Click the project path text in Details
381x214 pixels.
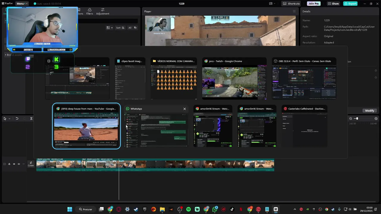pos(349,28)
